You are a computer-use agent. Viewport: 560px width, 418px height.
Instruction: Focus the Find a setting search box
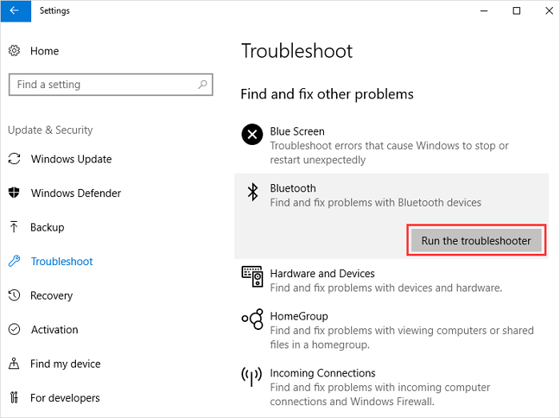tap(104, 84)
